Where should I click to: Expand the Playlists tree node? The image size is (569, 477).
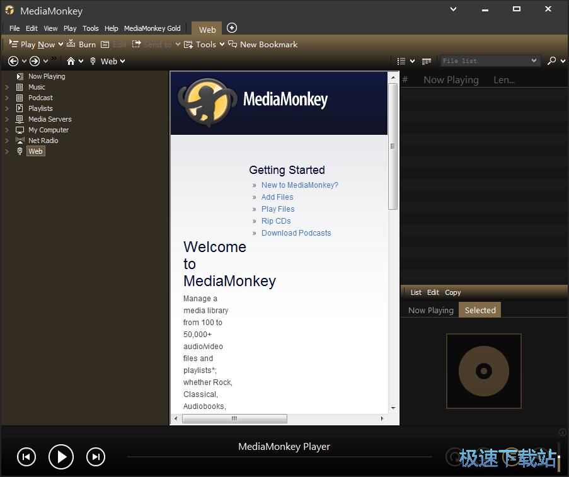pyautogui.click(x=7, y=108)
